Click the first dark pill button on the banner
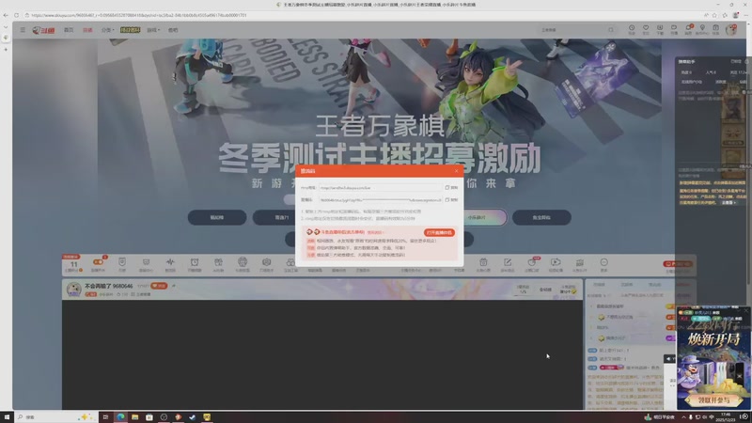 (217, 217)
